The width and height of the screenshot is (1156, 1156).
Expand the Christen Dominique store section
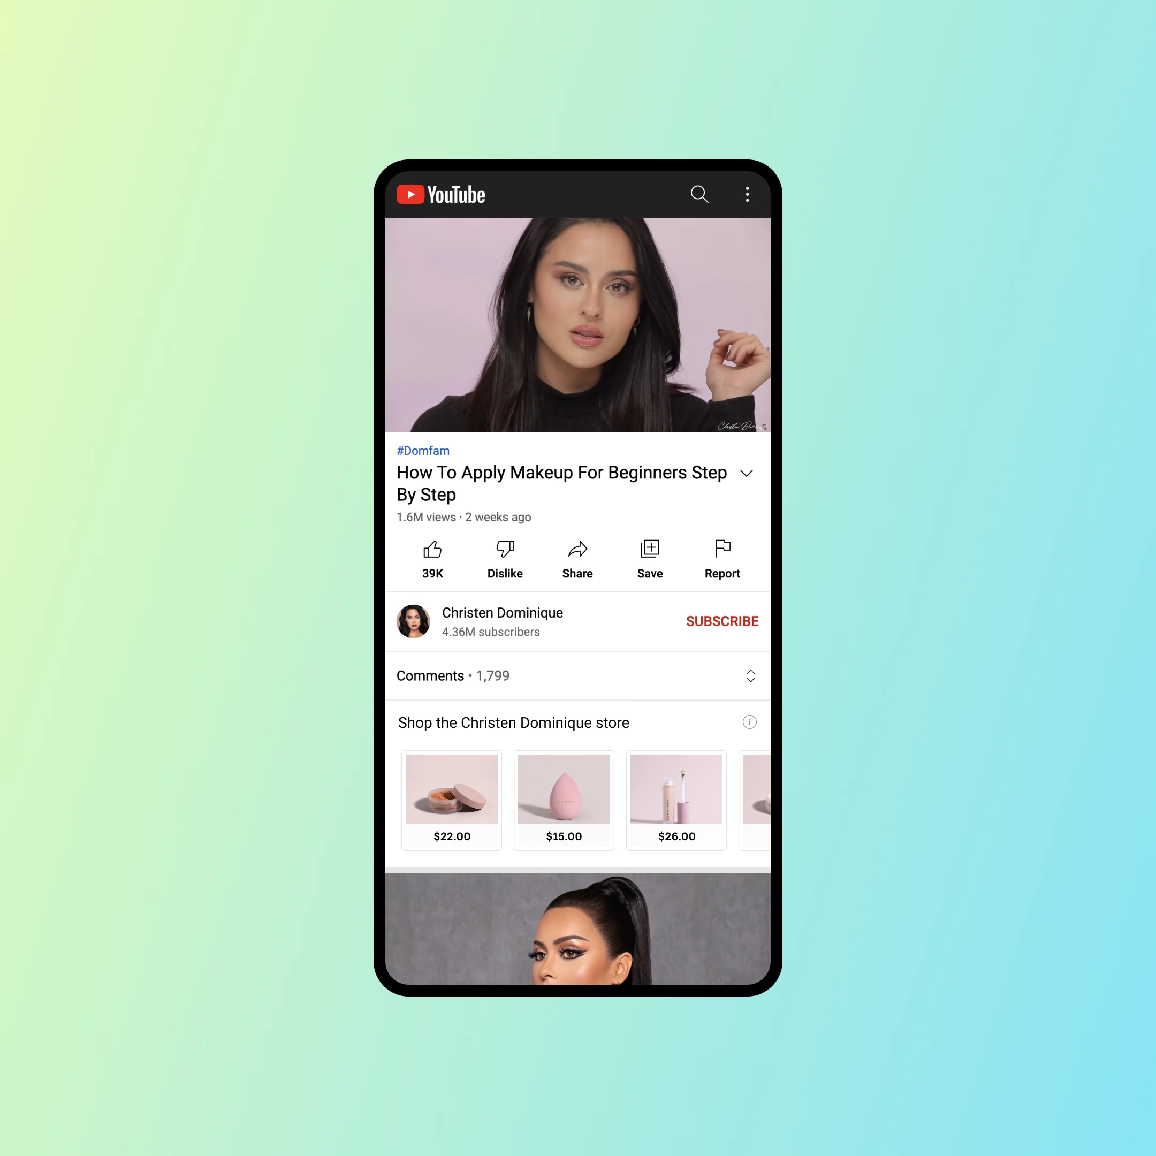pyautogui.click(x=749, y=722)
